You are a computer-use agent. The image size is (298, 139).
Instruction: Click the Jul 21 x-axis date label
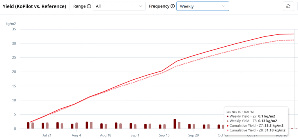coord(47,135)
